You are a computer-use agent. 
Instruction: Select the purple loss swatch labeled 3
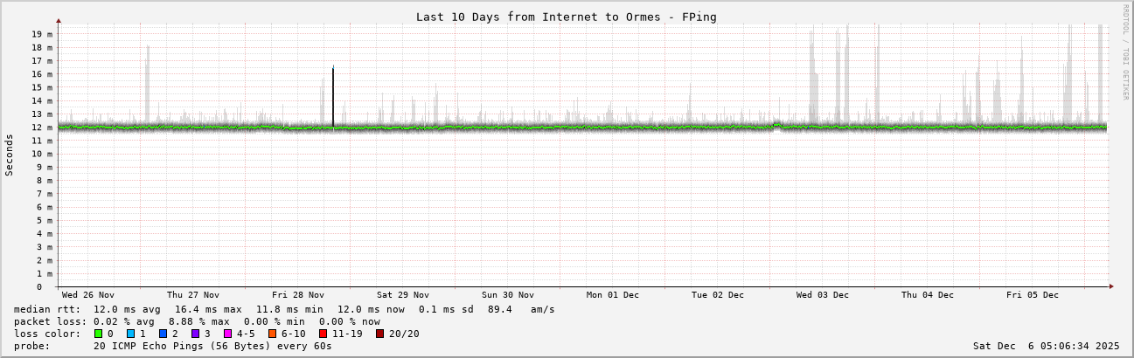195,334
